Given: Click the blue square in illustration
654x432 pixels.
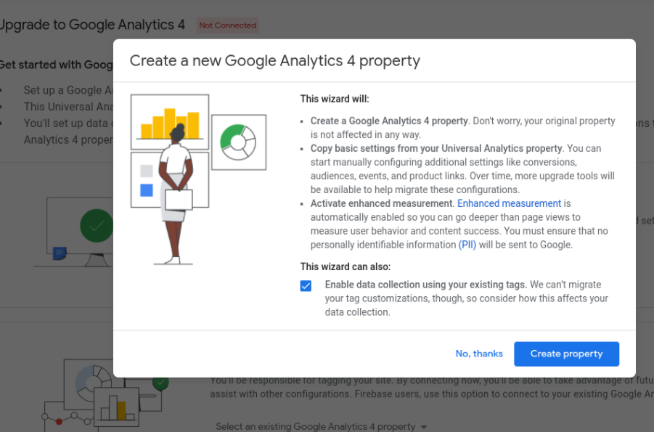Looking at the screenshot, I should click(x=147, y=190).
